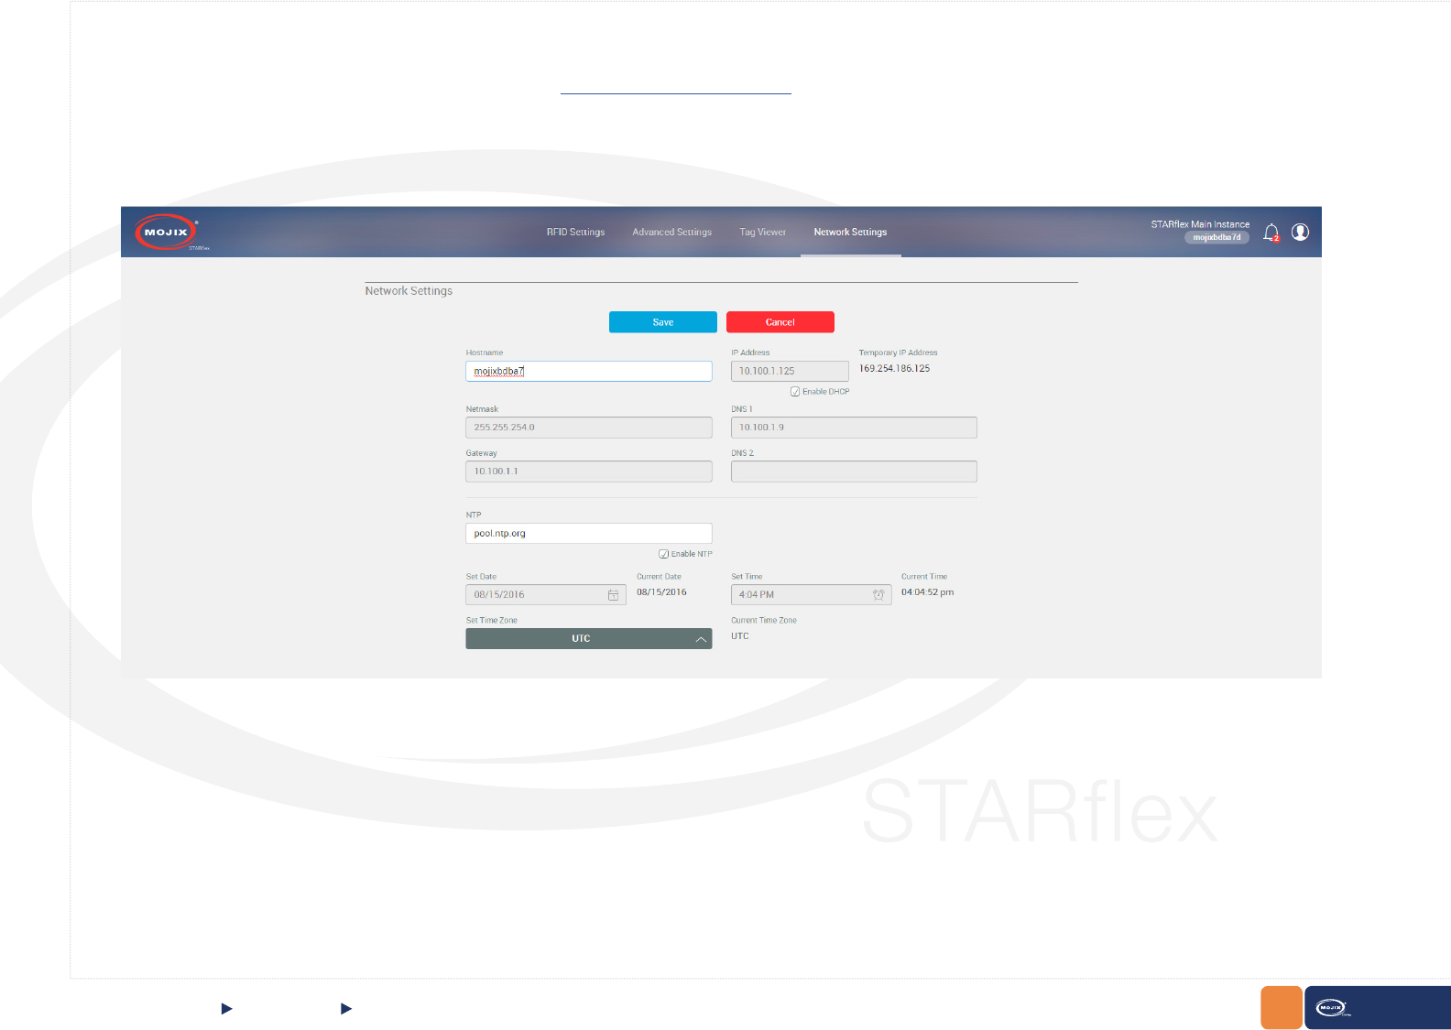The height and width of the screenshot is (1030, 1451).
Task: Switch to the RFID Settings tab
Action: tap(575, 233)
